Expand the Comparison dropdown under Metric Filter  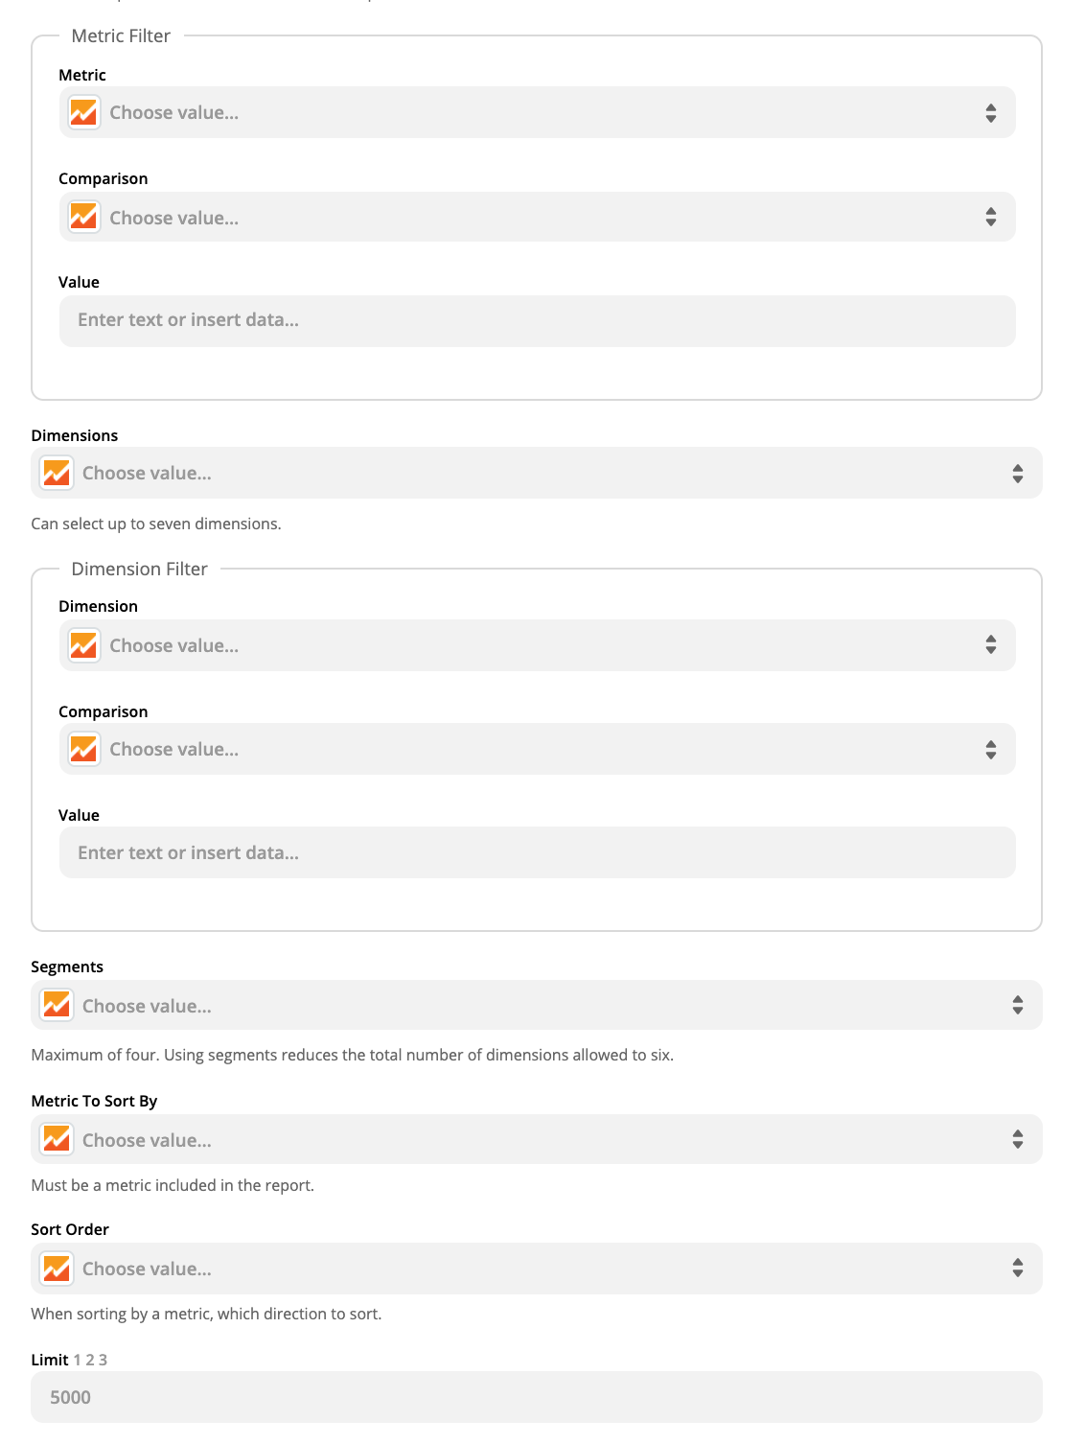coord(990,217)
